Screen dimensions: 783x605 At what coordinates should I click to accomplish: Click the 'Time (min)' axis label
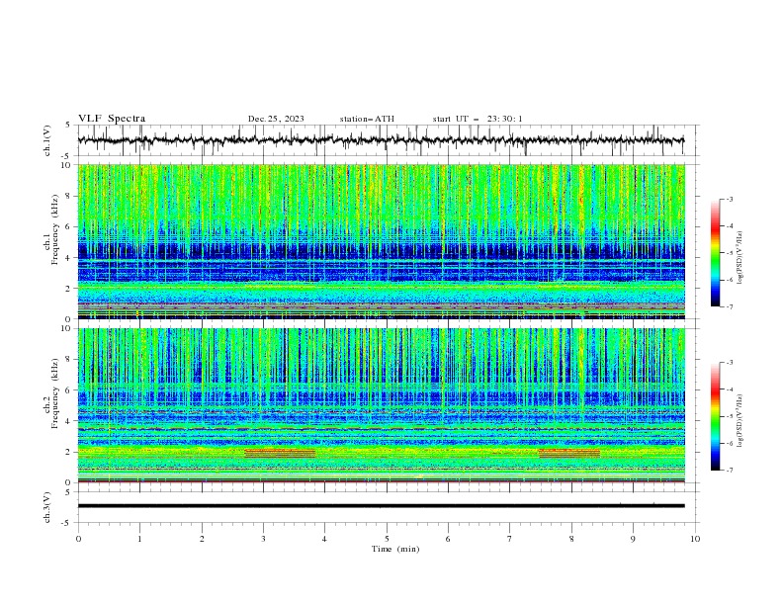pos(395,549)
